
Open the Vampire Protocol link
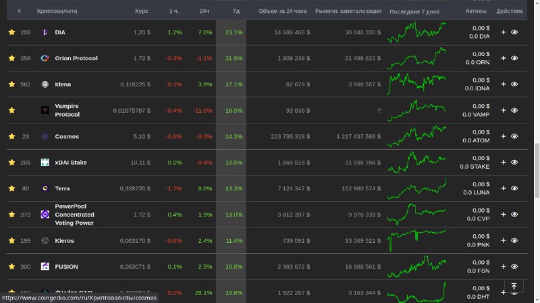[67, 110]
